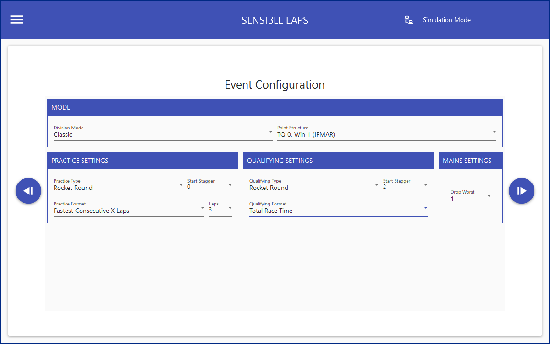Viewport: 550px width, 344px height.
Task: Click the Practice Settings panel header
Action: [143, 161]
